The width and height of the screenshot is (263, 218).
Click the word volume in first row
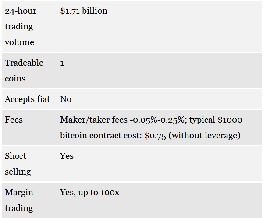(x=19, y=42)
